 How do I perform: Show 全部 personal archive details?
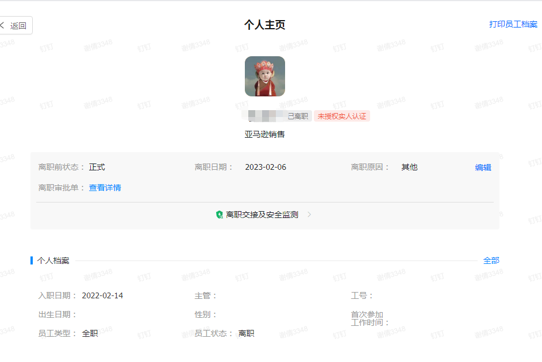491,260
